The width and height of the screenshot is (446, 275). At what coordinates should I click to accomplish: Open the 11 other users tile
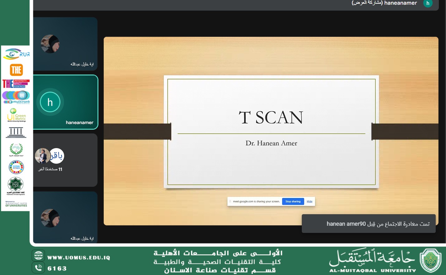click(x=65, y=160)
